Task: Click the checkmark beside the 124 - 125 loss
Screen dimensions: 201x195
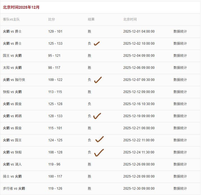Action: tap(99, 139)
